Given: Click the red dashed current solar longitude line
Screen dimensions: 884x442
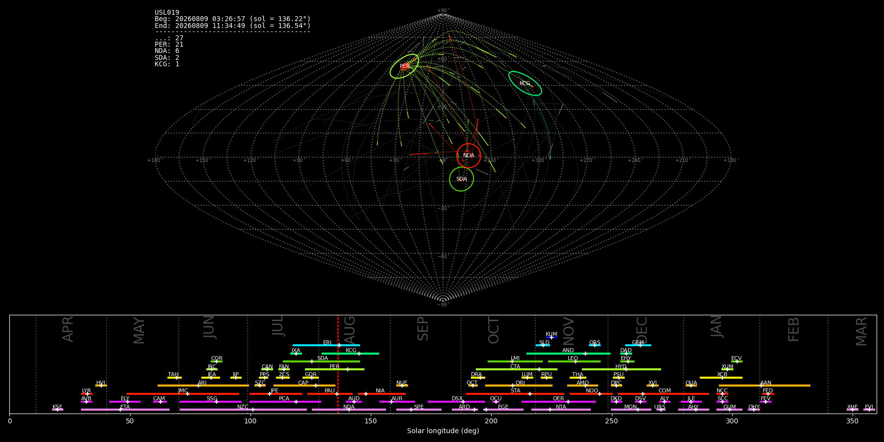Looking at the screenshot, I should [338, 364].
